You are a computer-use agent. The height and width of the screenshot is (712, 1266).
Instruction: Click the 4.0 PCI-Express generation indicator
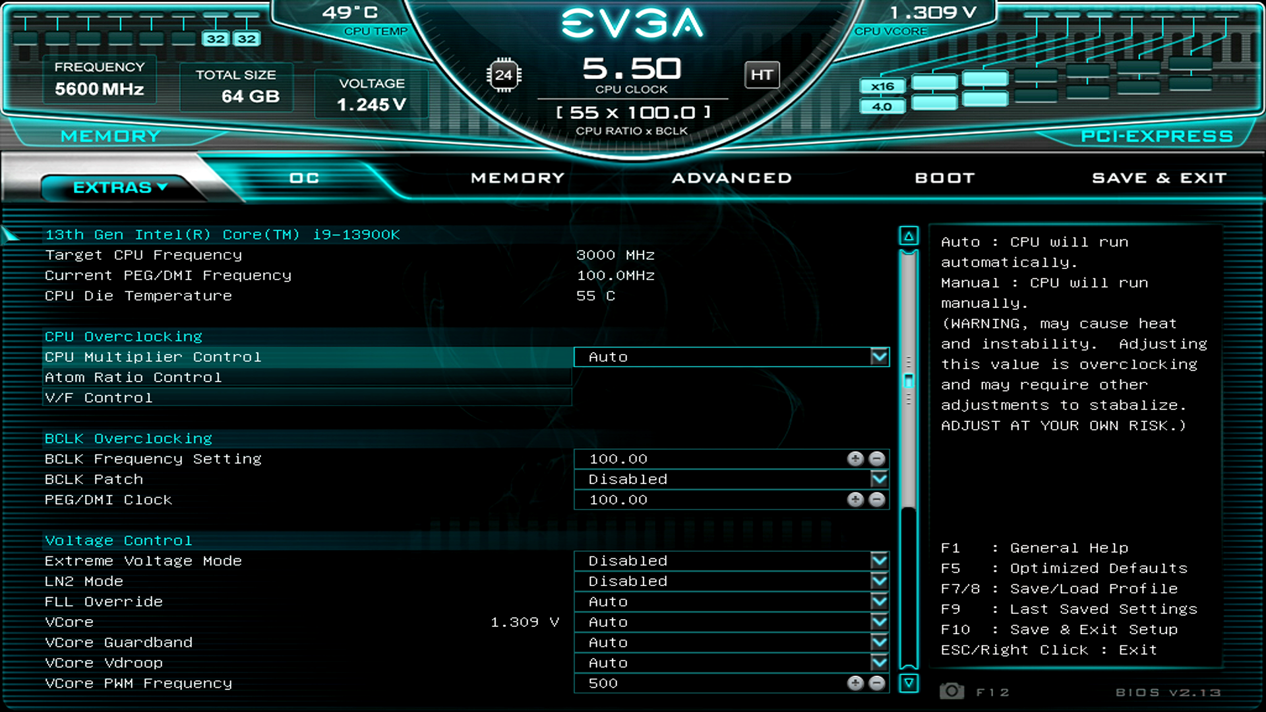(883, 105)
